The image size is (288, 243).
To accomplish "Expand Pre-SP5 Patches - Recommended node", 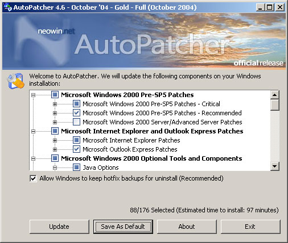I will (55, 113).
